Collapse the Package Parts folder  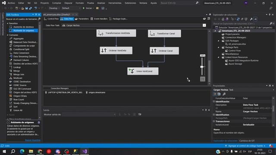pos(219,47)
